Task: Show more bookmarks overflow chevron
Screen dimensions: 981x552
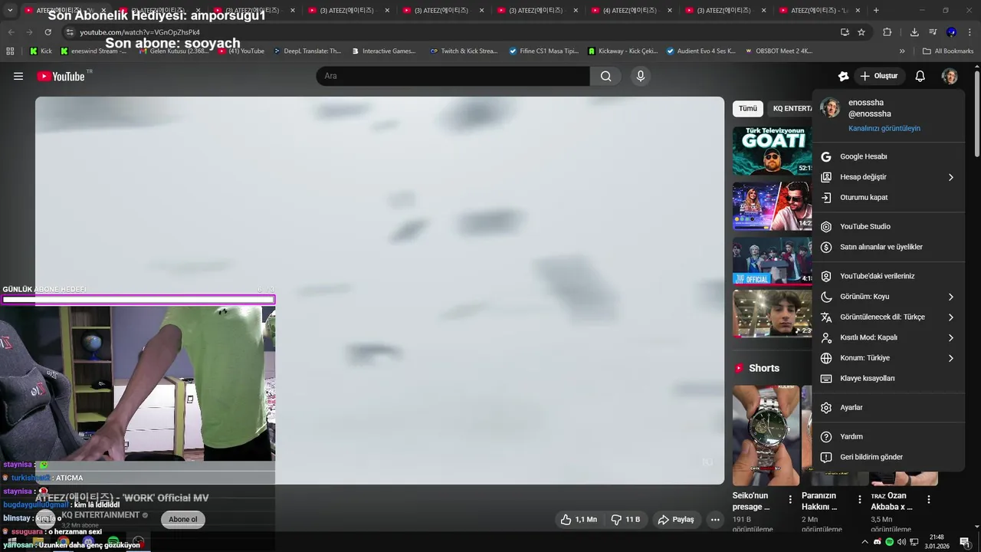Action: point(902,51)
